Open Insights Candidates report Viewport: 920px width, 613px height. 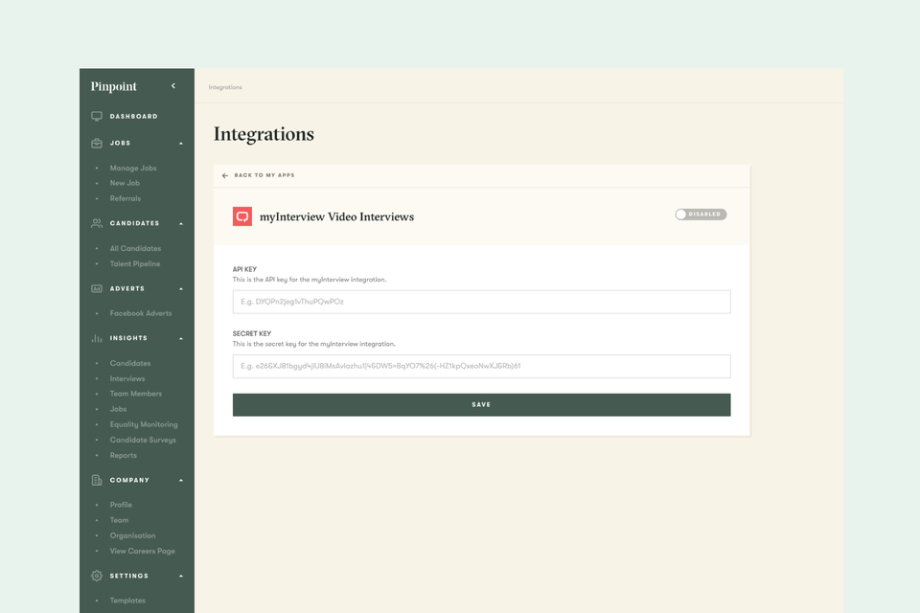pos(130,364)
